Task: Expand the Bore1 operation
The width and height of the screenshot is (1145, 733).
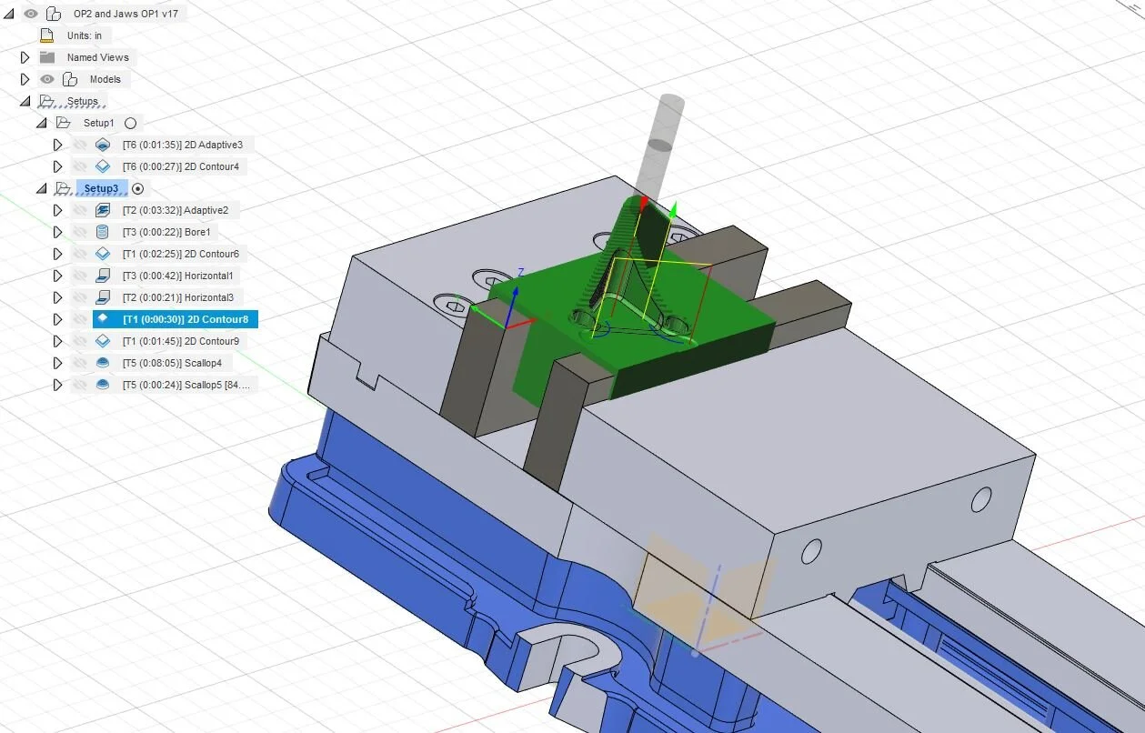Action: tap(57, 232)
